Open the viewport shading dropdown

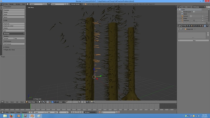tap(40, 102)
